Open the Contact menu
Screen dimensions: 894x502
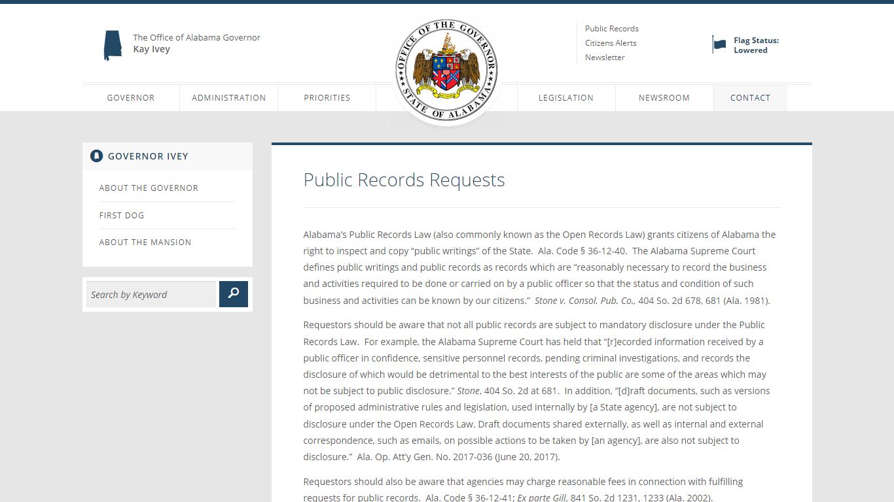[x=750, y=98]
